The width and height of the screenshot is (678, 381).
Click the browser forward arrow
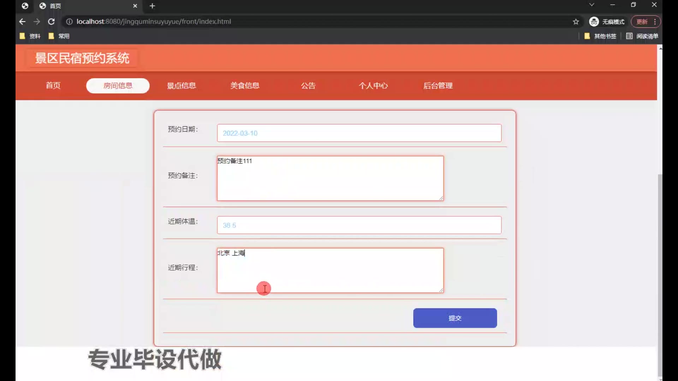37,22
